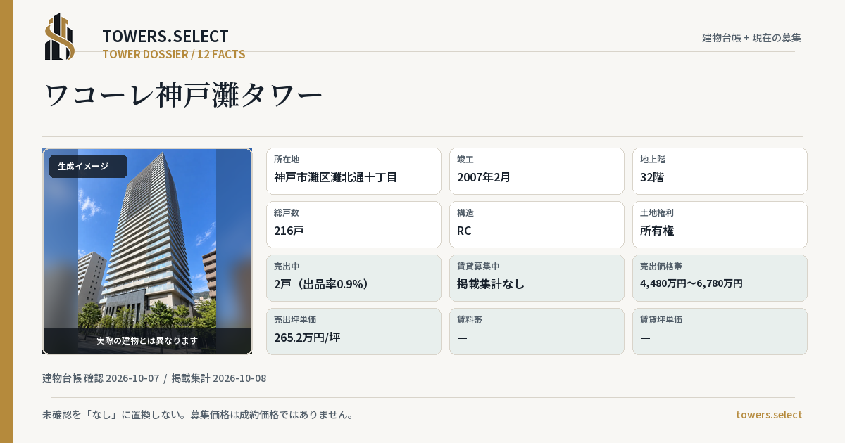Screen dimensions: 845x443
Task: Click the 賃料帯 card label
Action: tap(470, 320)
